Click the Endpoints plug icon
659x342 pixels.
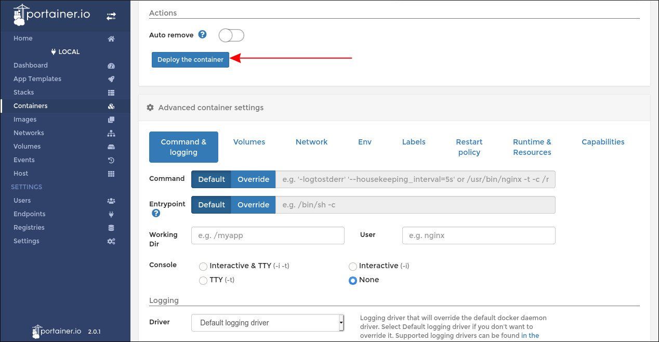(111, 214)
